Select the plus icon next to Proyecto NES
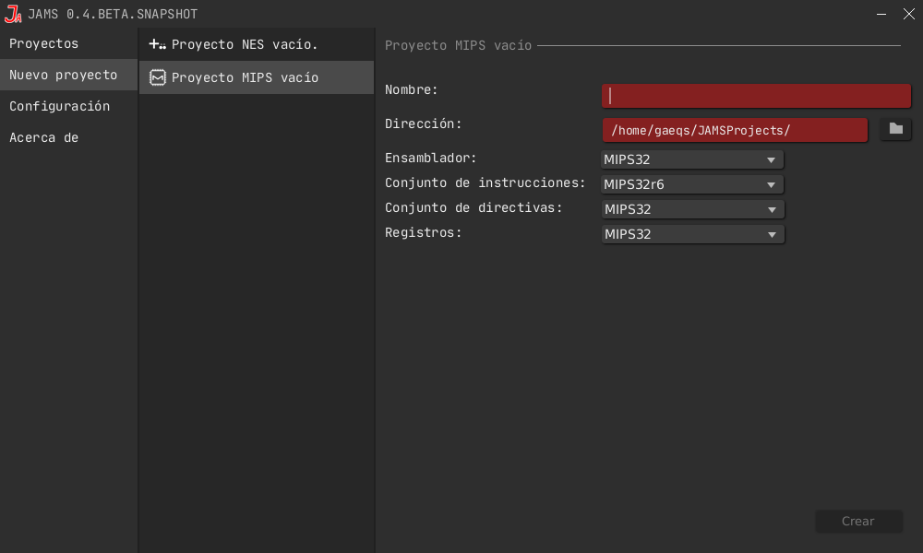The width and height of the screenshot is (923, 553). [157, 43]
